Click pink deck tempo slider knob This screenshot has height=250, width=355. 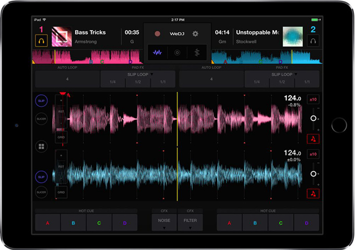pyautogui.click(x=313, y=118)
